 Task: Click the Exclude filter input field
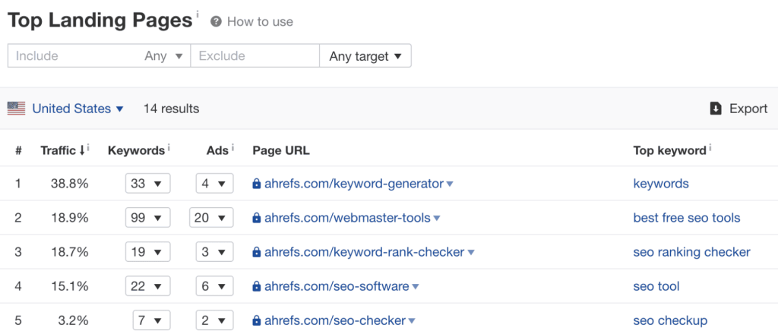point(255,56)
